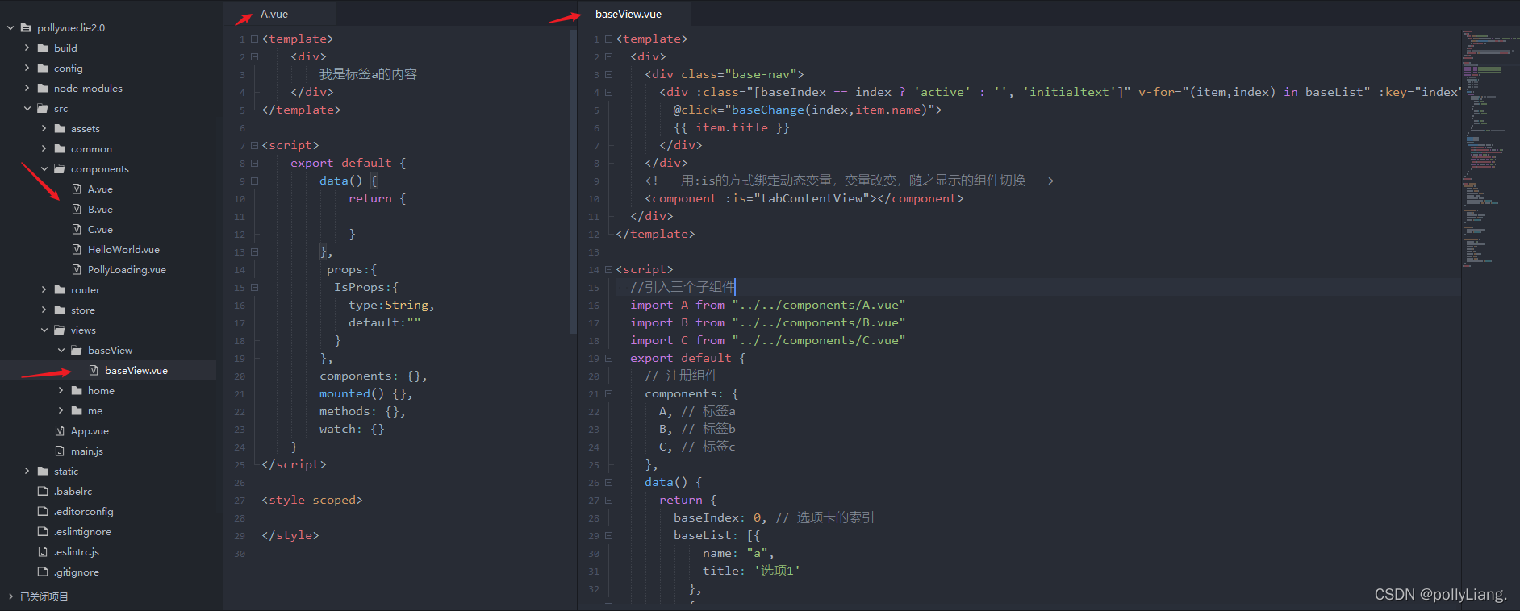Collapse the pollyvueclie2.0 project root
Viewport: 1520px width, 611px height.
pyautogui.click(x=10, y=27)
